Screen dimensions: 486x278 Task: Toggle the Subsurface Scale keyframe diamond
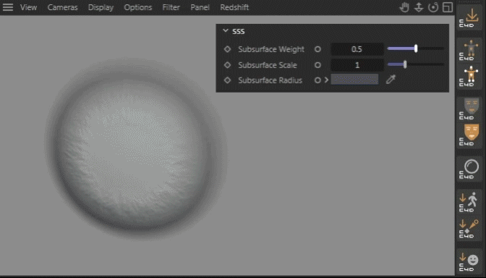(x=228, y=65)
